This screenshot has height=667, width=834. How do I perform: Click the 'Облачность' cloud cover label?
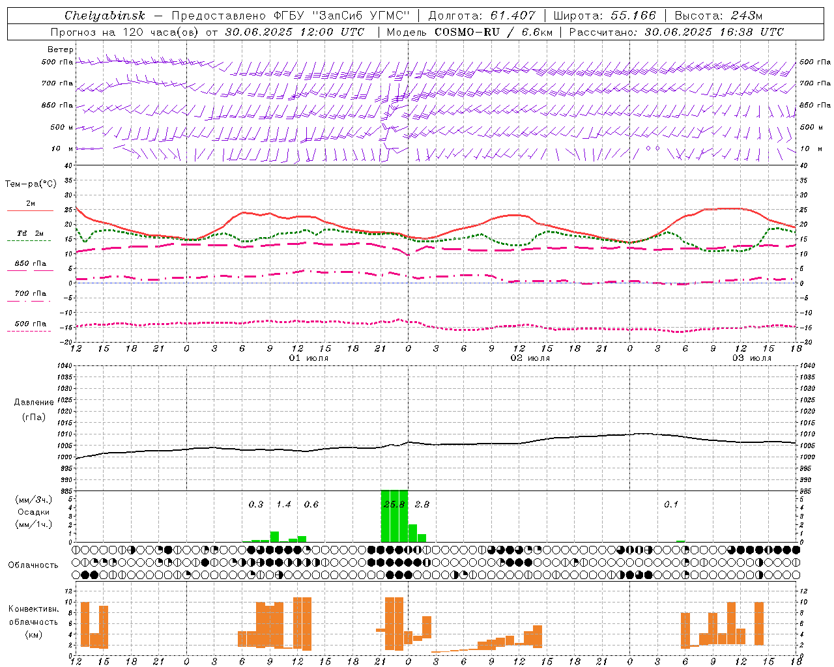(33, 565)
